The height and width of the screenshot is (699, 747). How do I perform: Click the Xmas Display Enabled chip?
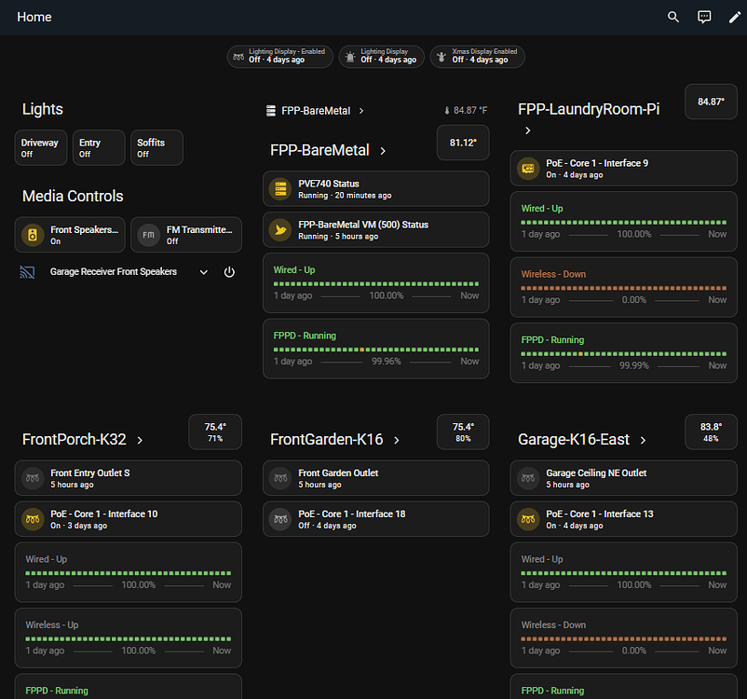tap(477, 56)
